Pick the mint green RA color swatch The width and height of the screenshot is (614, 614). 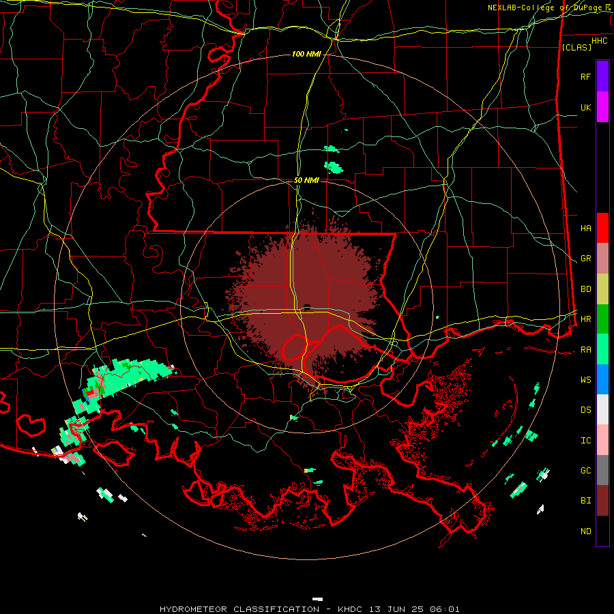click(602, 349)
